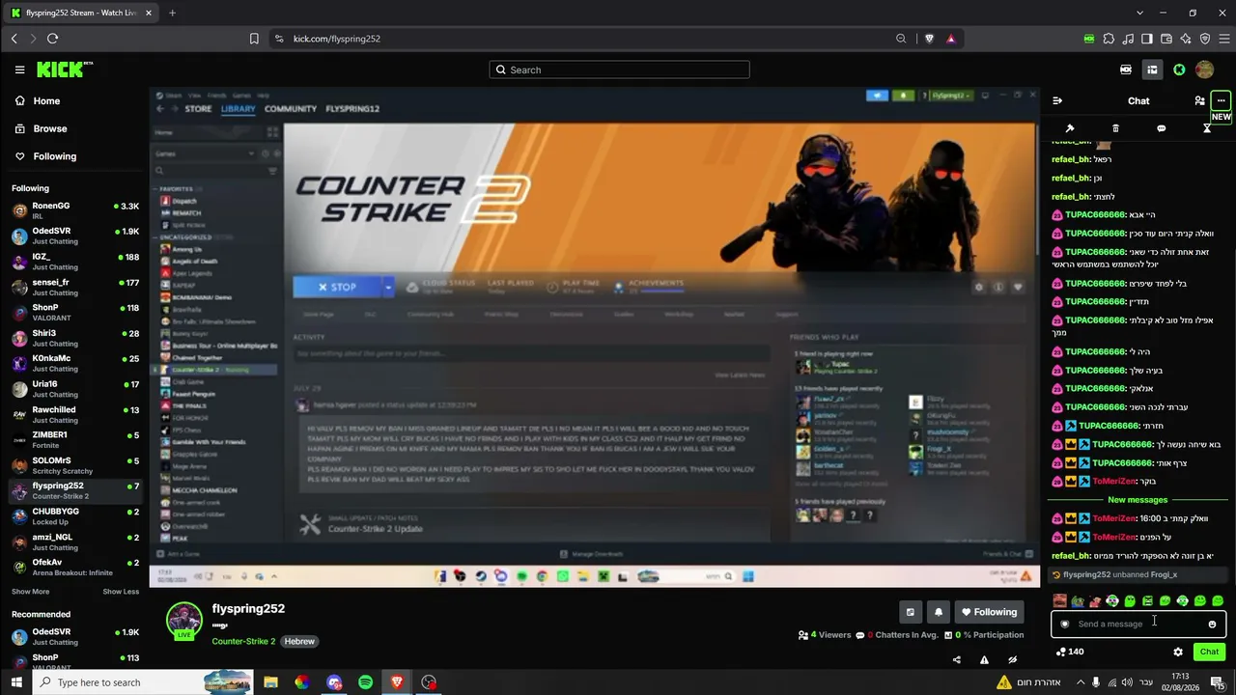The height and width of the screenshot is (695, 1236).
Task: Click the Windows Start button
Action: pyautogui.click(x=16, y=682)
